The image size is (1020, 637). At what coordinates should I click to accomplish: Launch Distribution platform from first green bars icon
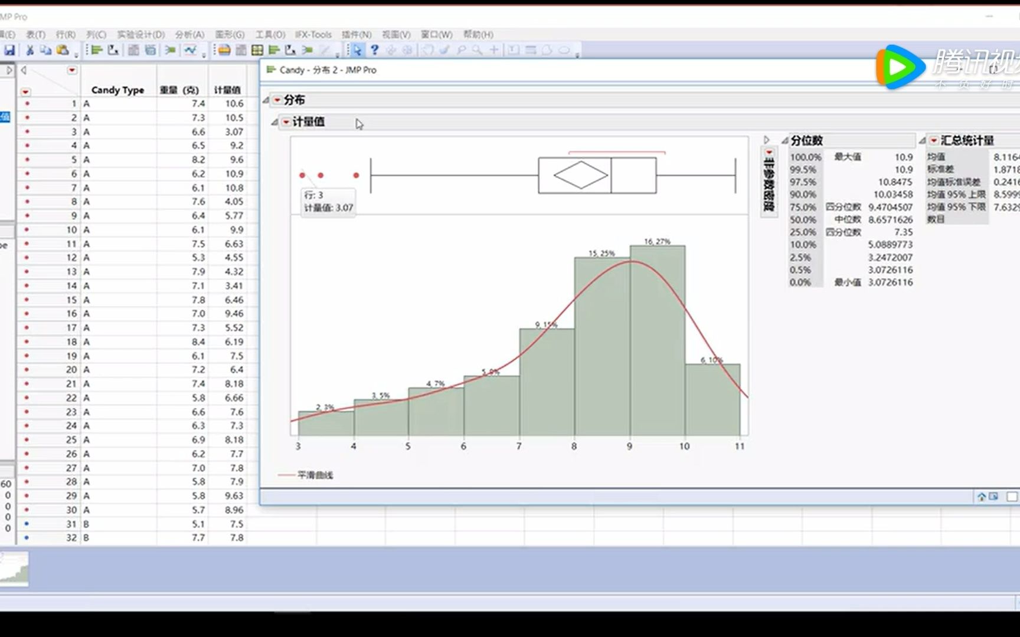(97, 51)
